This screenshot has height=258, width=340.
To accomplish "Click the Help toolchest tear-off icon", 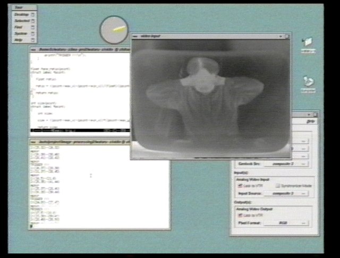I will (33, 40).
